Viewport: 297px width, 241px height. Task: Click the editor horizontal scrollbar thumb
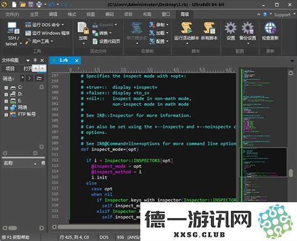(x=98, y=227)
